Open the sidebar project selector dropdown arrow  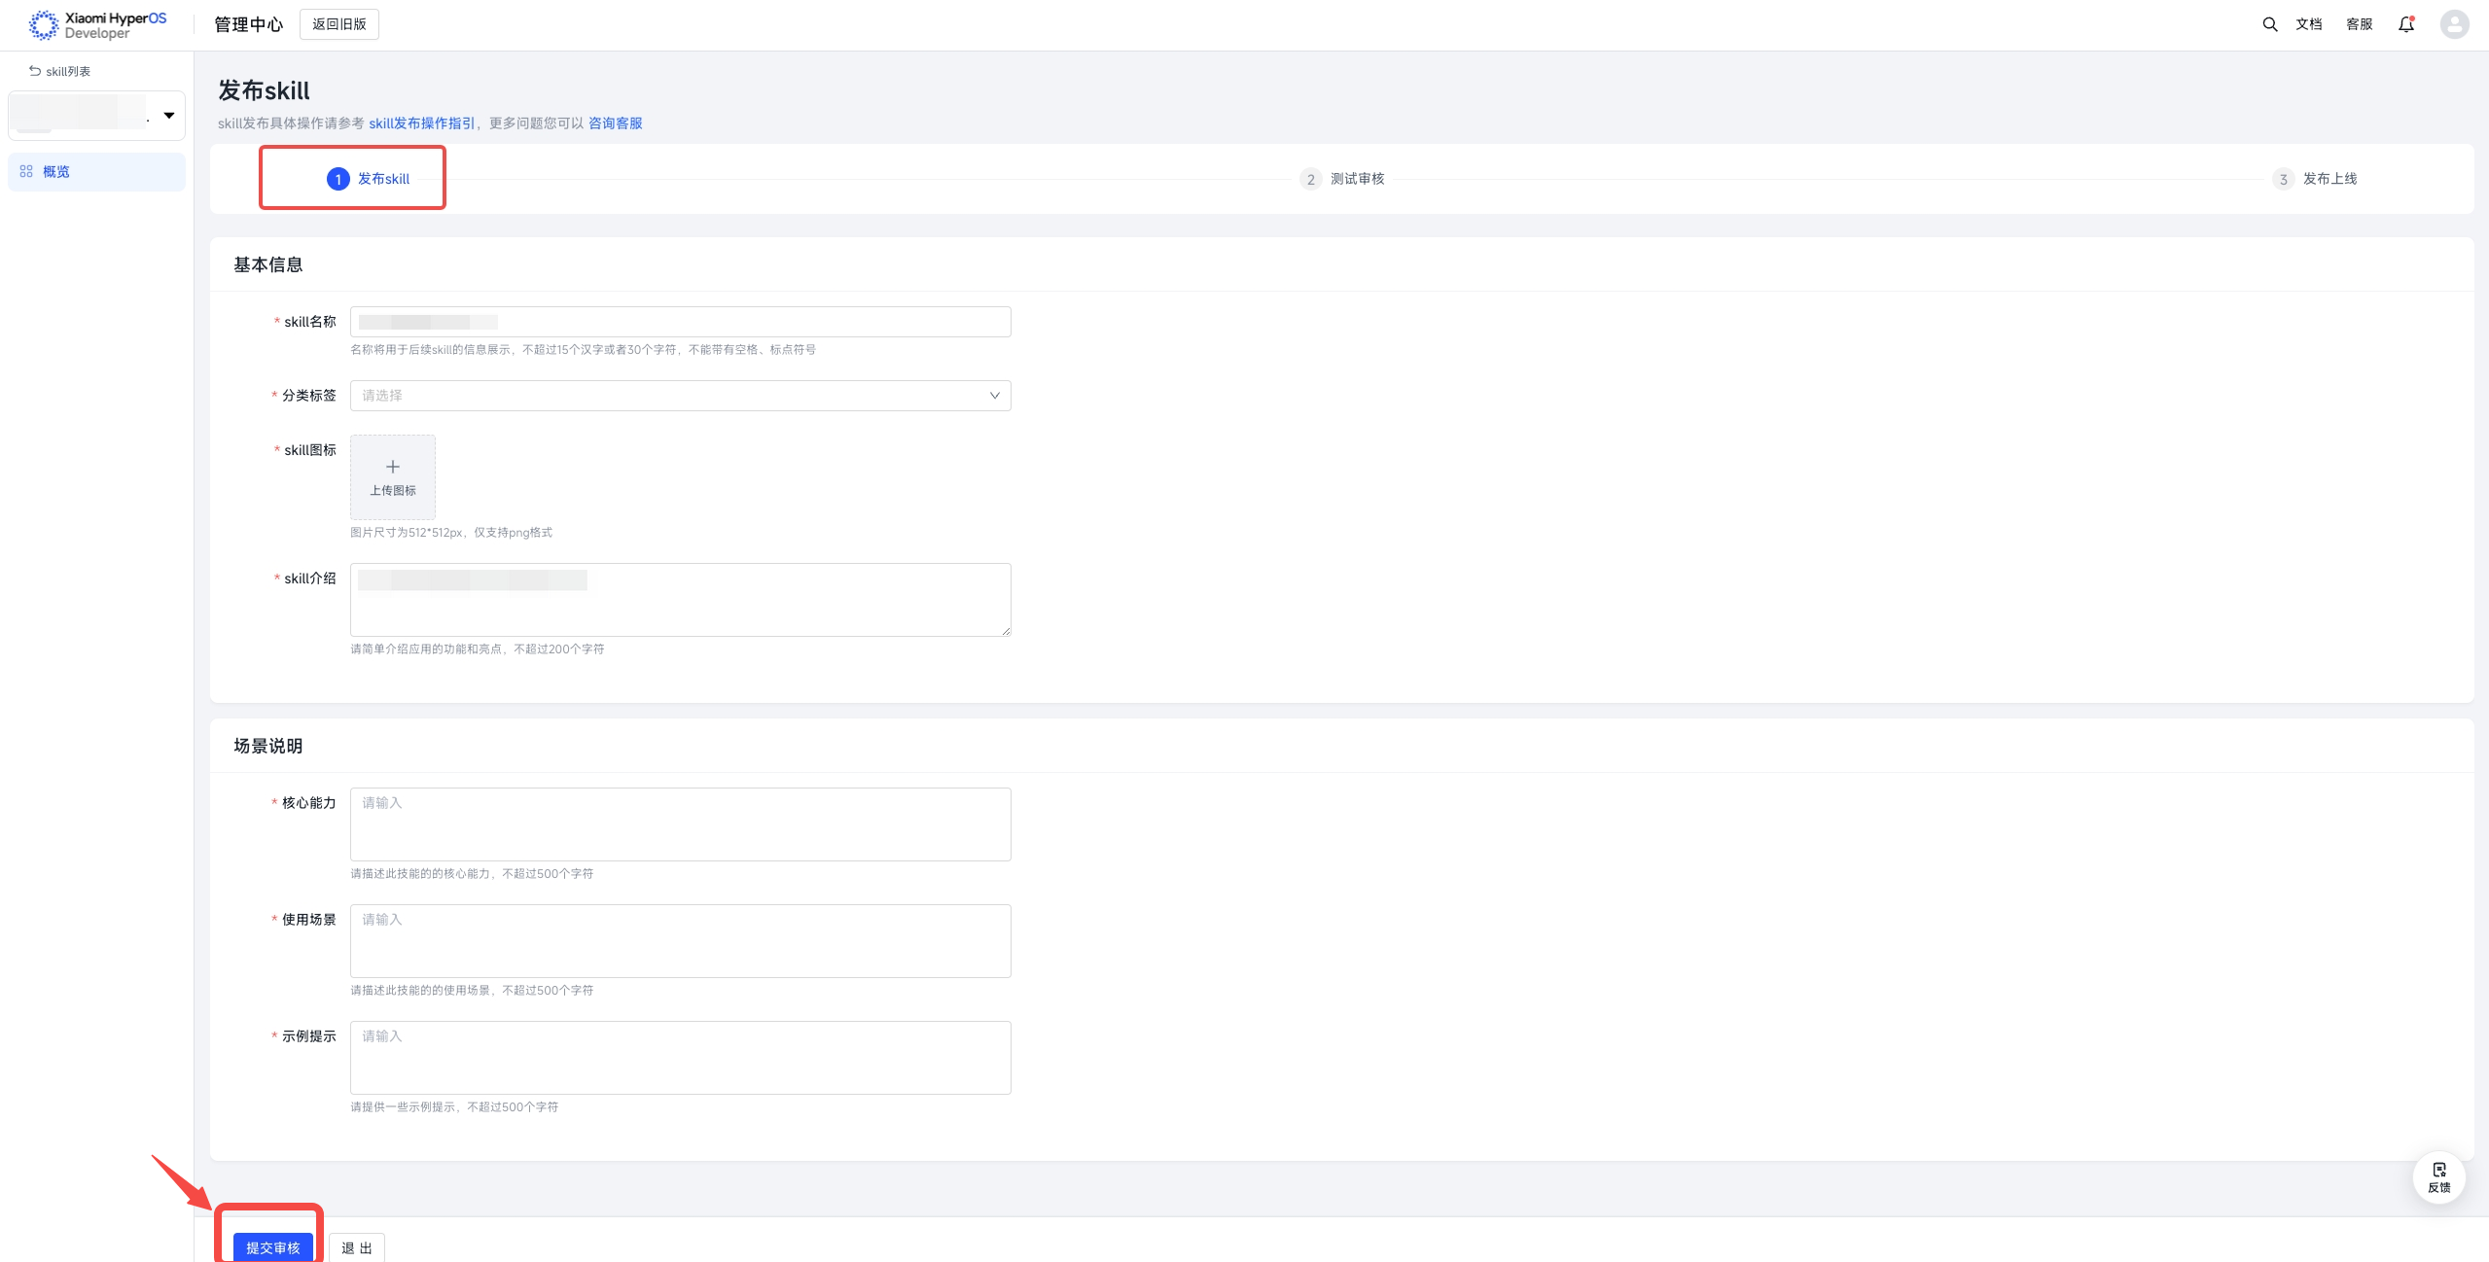(169, 116)
